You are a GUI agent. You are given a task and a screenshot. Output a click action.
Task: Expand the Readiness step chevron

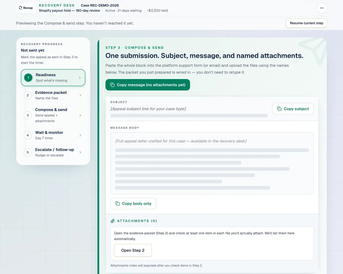80,78
